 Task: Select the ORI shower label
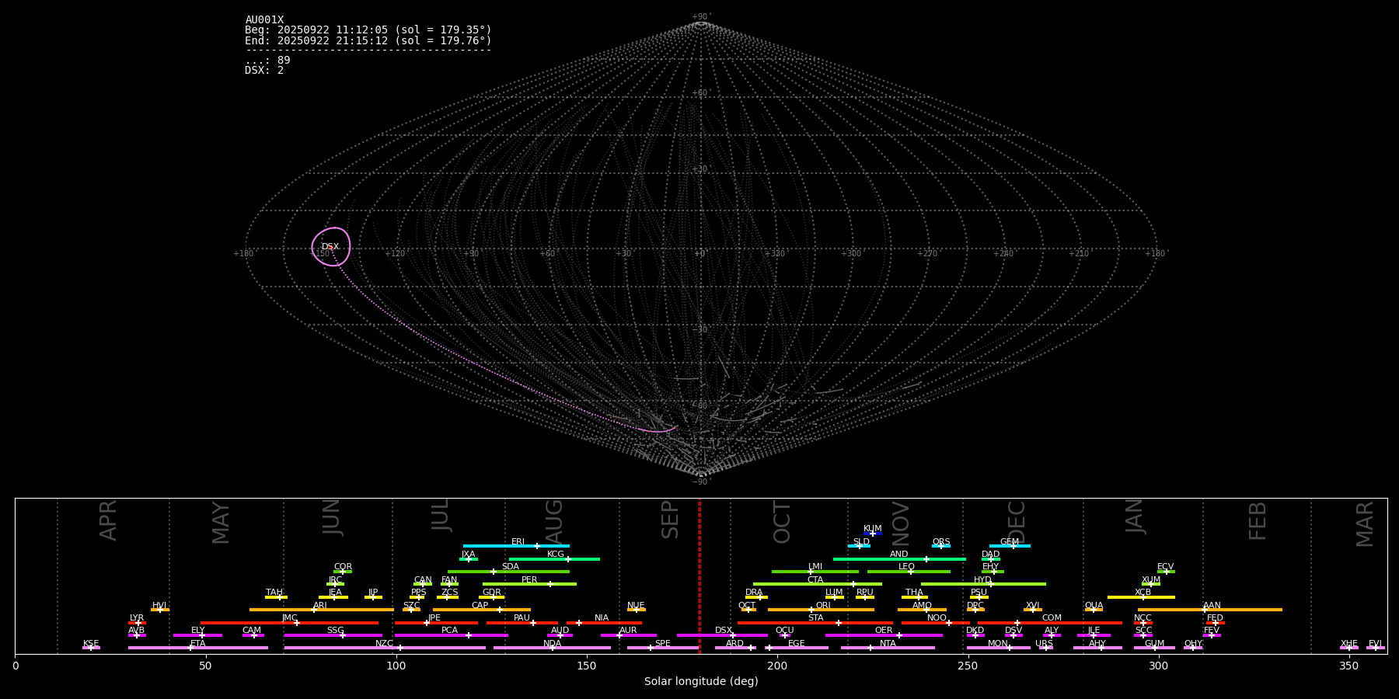click(x=823, y=606)
